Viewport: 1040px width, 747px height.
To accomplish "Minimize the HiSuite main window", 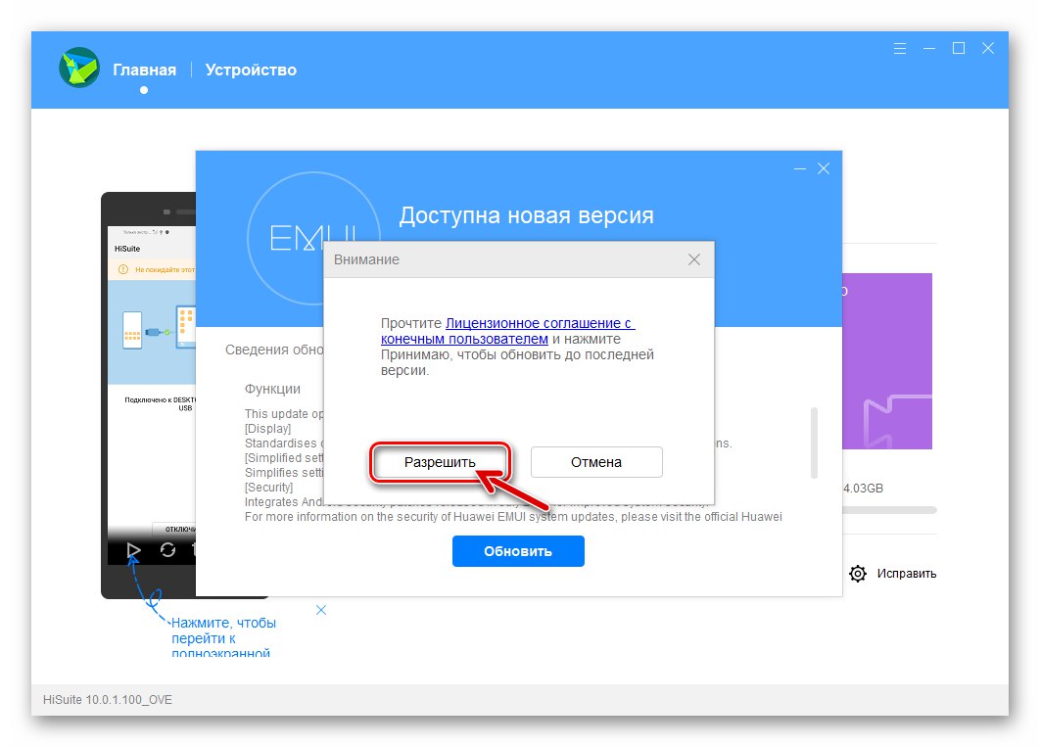I will 929,48.
